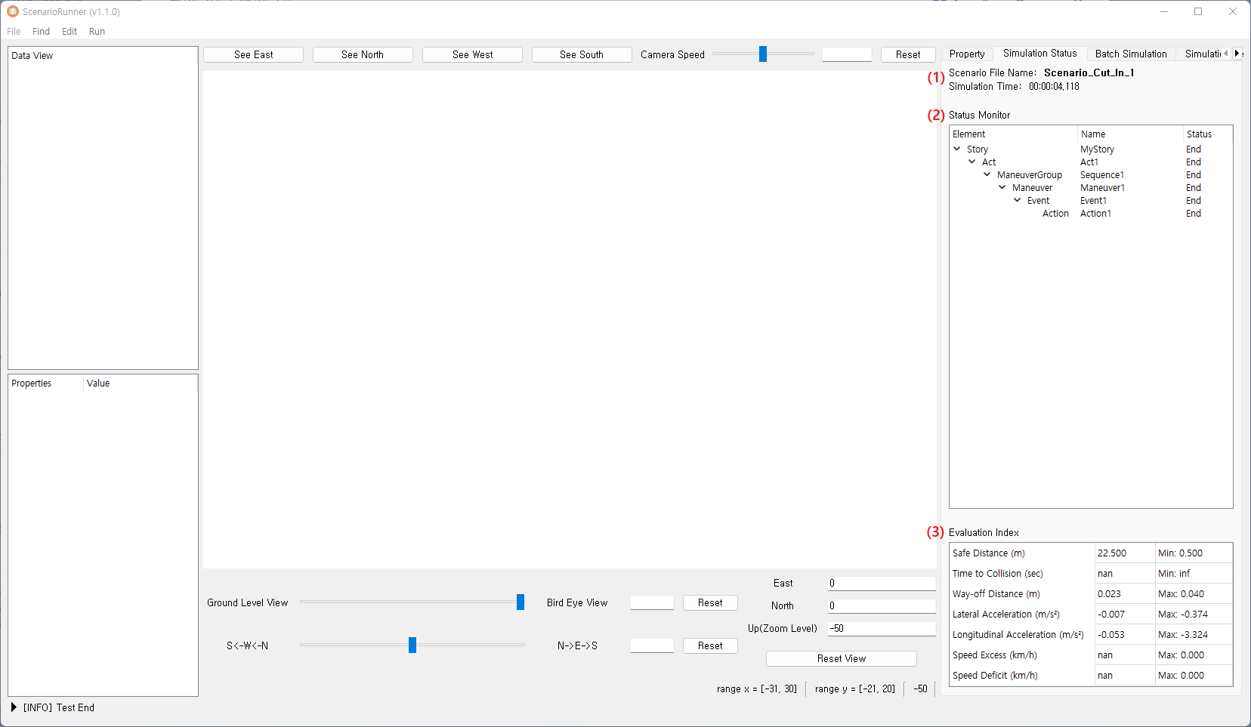Click the ScenarioRunner app icon in title bar
This screenshot has height=727, width=1251.
12,11
